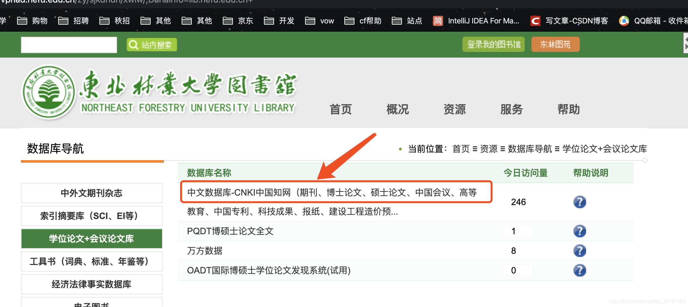Click the Northeast Forestry University Library logo
The image size is (688, 307).
pos(159,92)
